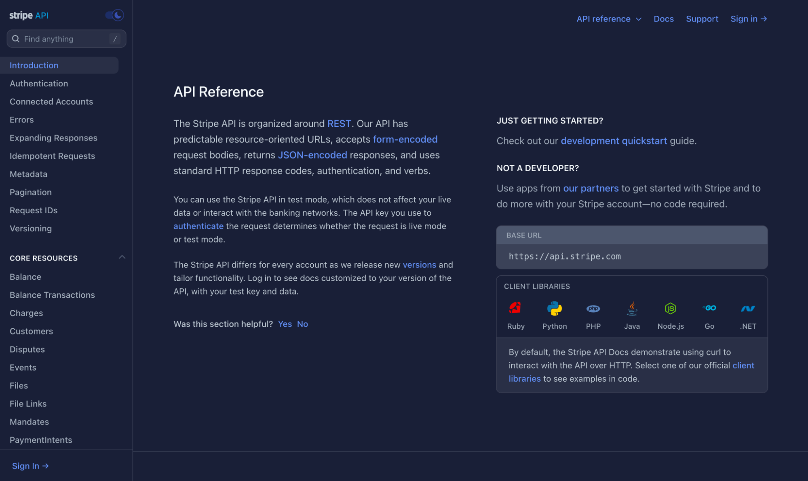Open Metadata section in sidebar
Image resolution: width=808 pixels, height=481 pixels.
(28, 174)
